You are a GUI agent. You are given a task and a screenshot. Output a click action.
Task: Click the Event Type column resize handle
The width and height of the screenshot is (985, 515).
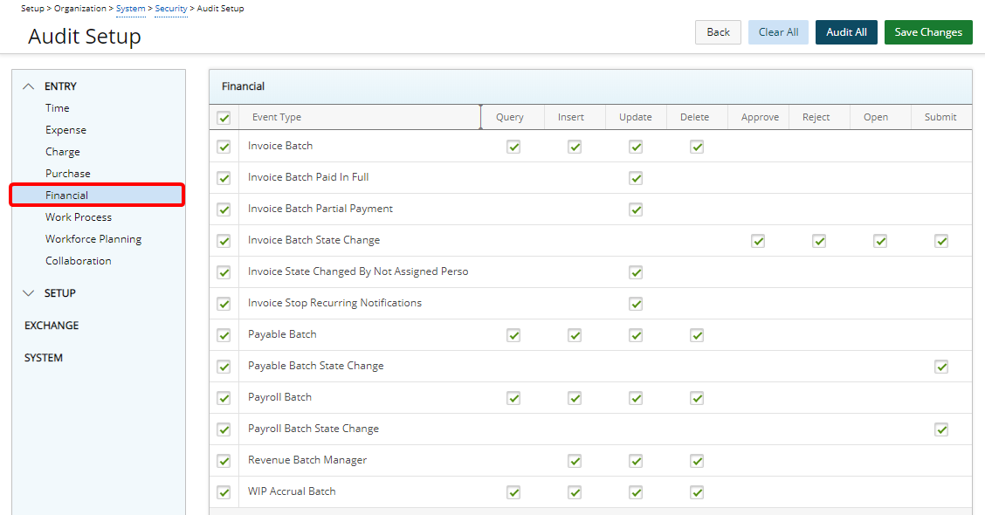tap(480, 117)
